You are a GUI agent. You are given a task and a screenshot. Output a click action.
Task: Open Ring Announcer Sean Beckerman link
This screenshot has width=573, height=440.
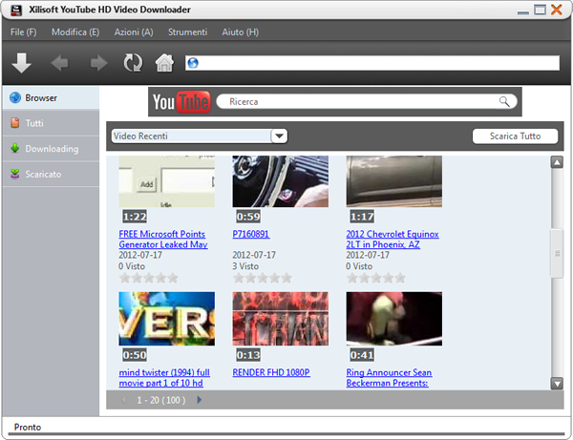coord(389,378)
